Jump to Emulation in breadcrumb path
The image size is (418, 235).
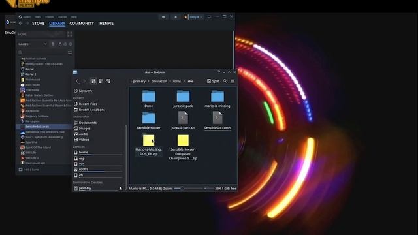pyautogui.click(x=159, y=81)
